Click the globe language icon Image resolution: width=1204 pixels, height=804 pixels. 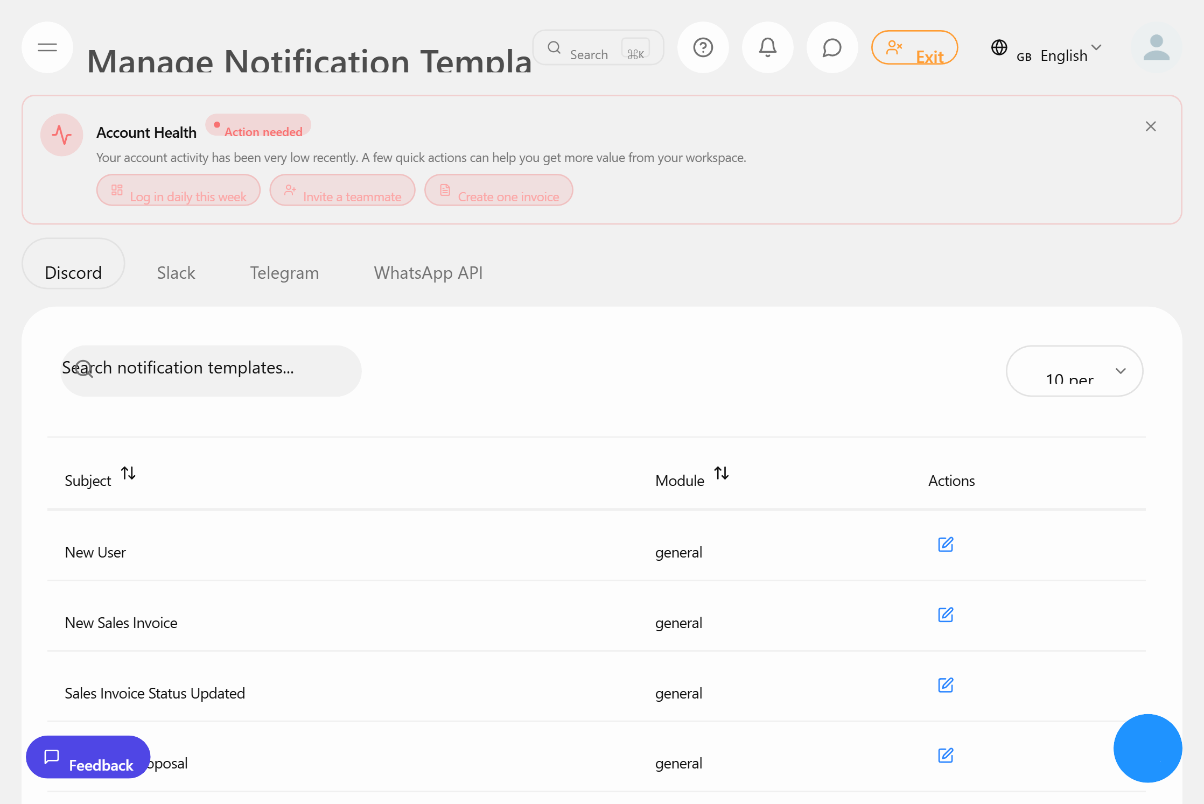pos(999,48)
